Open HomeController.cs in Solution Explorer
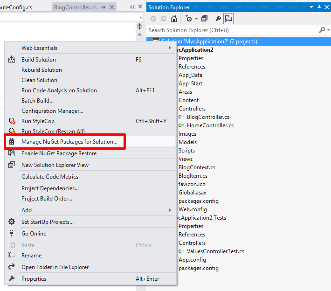 point(210,125)
